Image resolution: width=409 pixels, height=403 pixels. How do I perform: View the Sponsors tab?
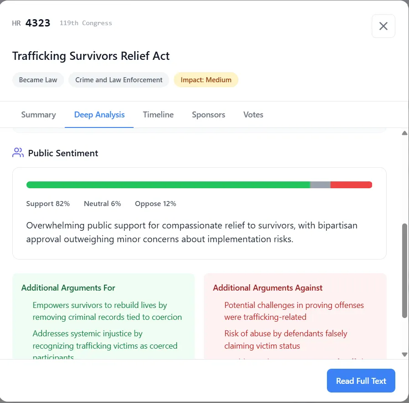pyautogui.click(x=208, y=115)
